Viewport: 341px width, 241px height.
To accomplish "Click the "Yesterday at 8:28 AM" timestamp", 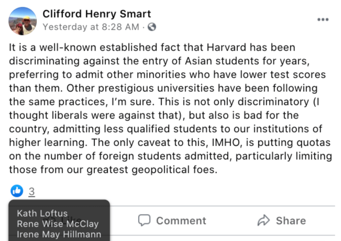I will click(91, 27).
